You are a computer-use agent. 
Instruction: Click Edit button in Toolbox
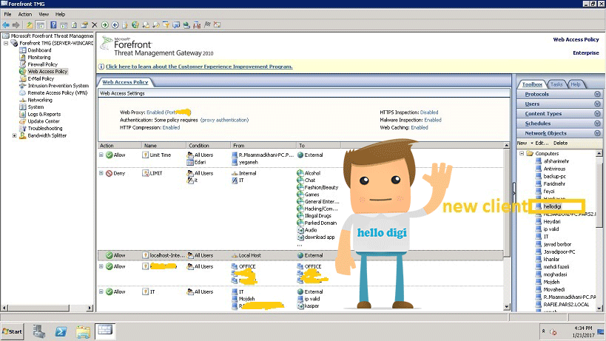pyautogui.click(x=542, y=144)
